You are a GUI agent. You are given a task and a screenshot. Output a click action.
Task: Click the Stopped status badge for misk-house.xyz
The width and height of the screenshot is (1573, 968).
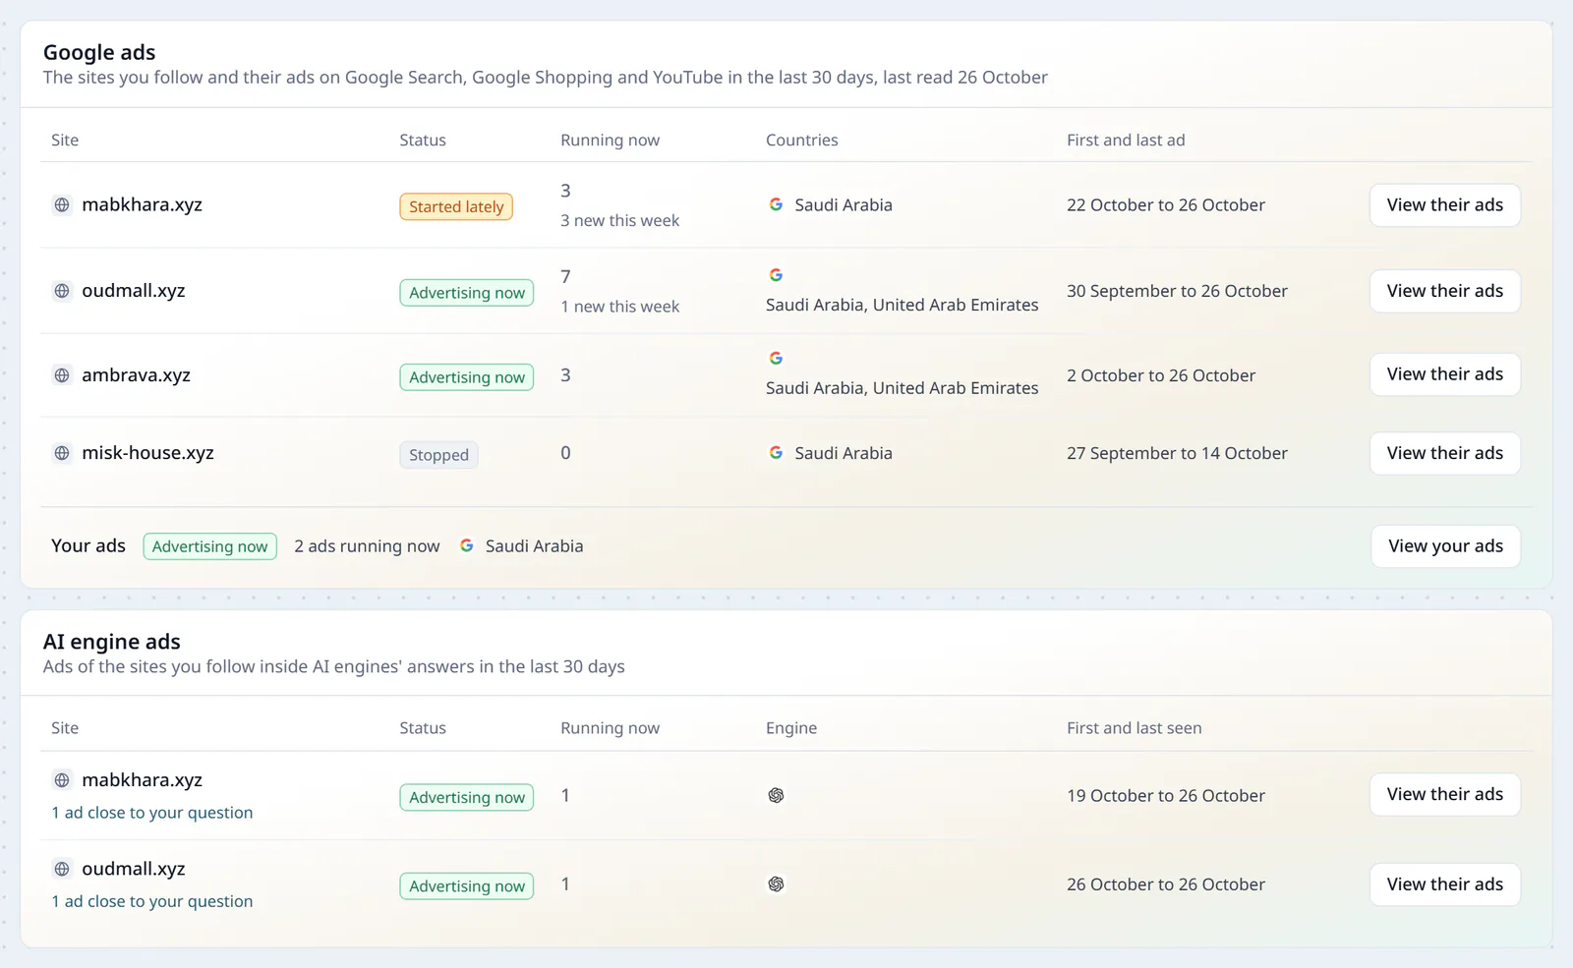[x=438, y=455]
